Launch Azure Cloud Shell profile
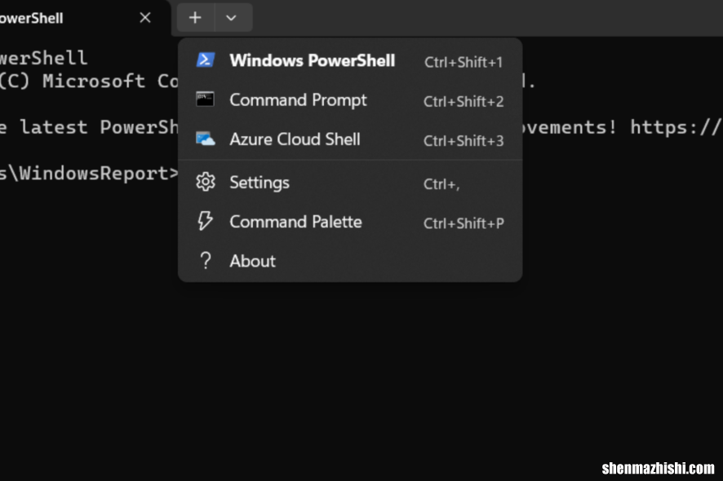Viewport: 723px width, 481px height. [350, 139]
